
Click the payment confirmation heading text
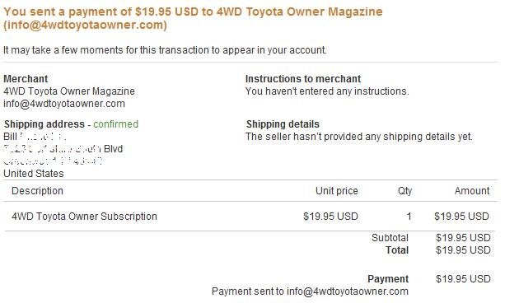tap(193, 18)
